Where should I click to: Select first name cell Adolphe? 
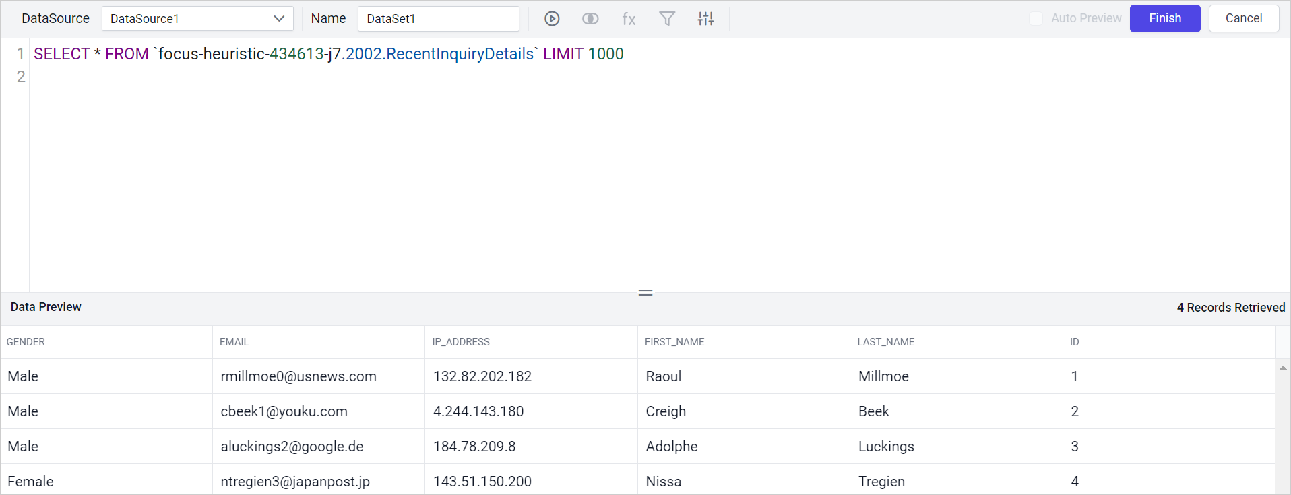click(x=744, y=447)
